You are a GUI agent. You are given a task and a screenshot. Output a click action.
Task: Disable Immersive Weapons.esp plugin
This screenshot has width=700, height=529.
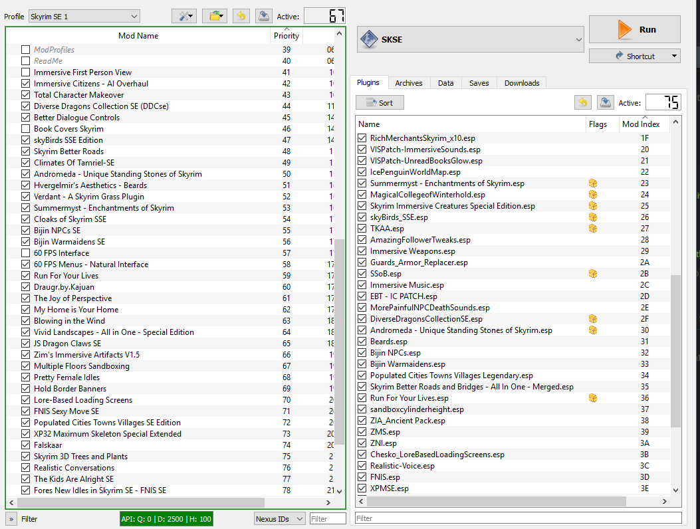click(362, 251)
